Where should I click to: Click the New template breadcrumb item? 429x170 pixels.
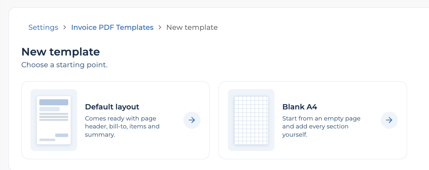point(192,27)
